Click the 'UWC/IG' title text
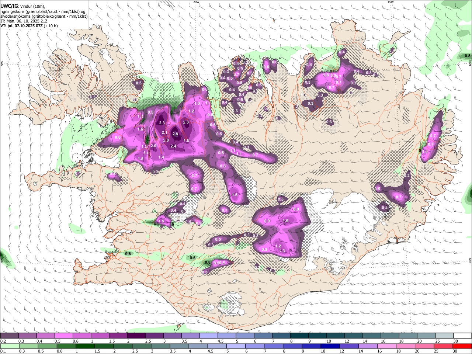Viewport: 472px width, 354px height. (9, 6)
